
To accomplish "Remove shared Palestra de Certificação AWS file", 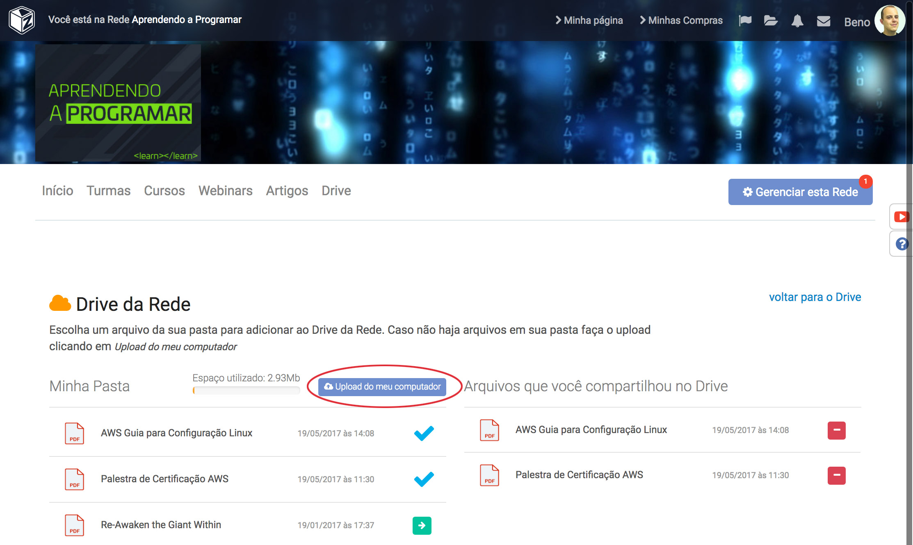I will point(836,475).
